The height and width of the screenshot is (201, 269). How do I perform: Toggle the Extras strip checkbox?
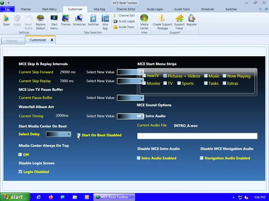click(x=224, y=83)
